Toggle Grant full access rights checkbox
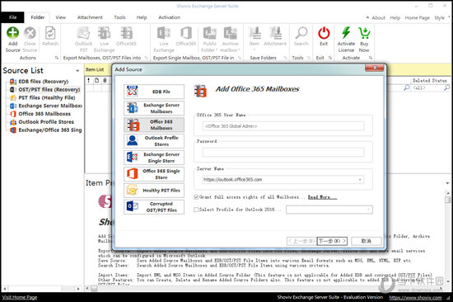The image size is (453, 302). point(196,197)
